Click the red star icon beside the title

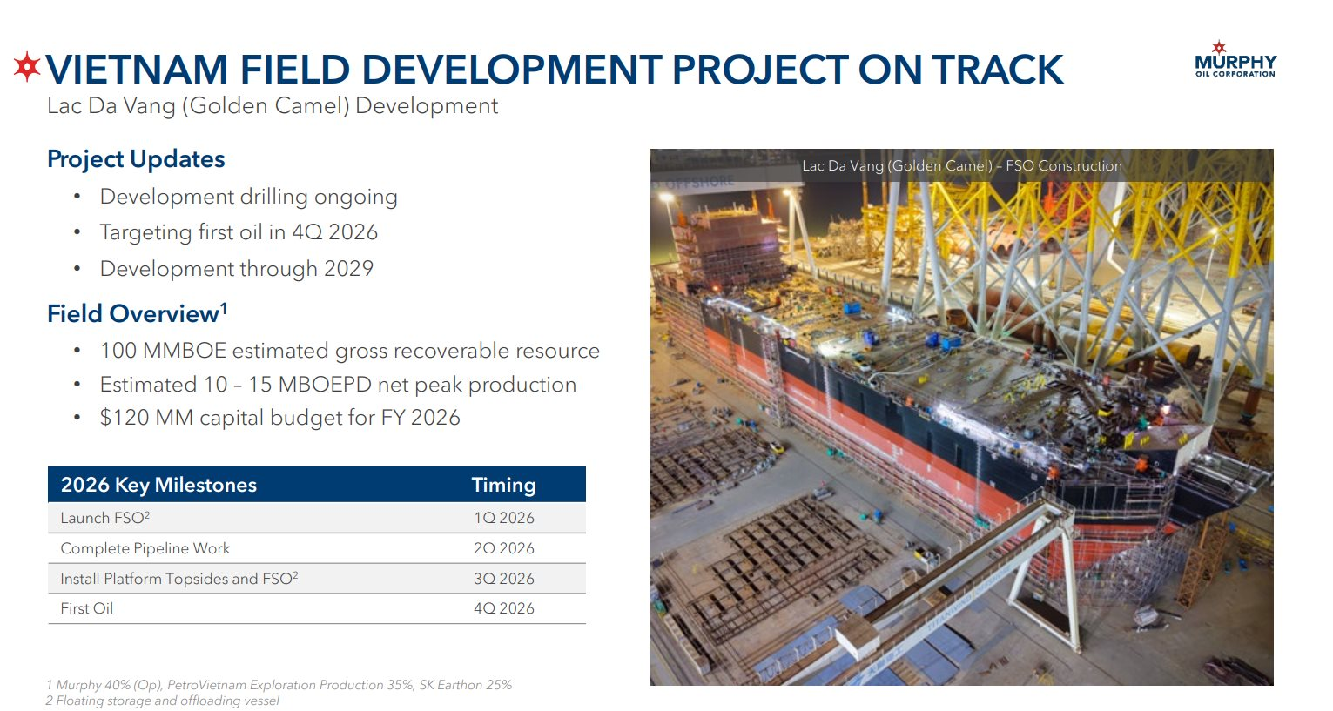point(27,67)
